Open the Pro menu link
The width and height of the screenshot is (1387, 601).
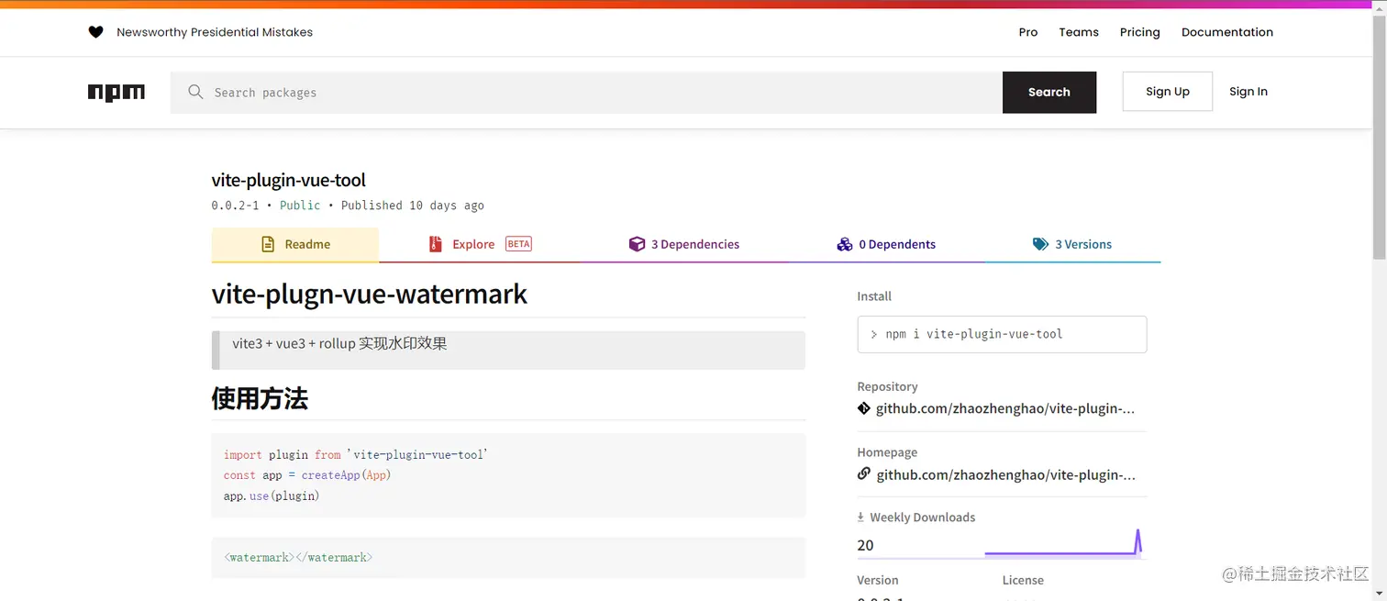coord(1028,32)
